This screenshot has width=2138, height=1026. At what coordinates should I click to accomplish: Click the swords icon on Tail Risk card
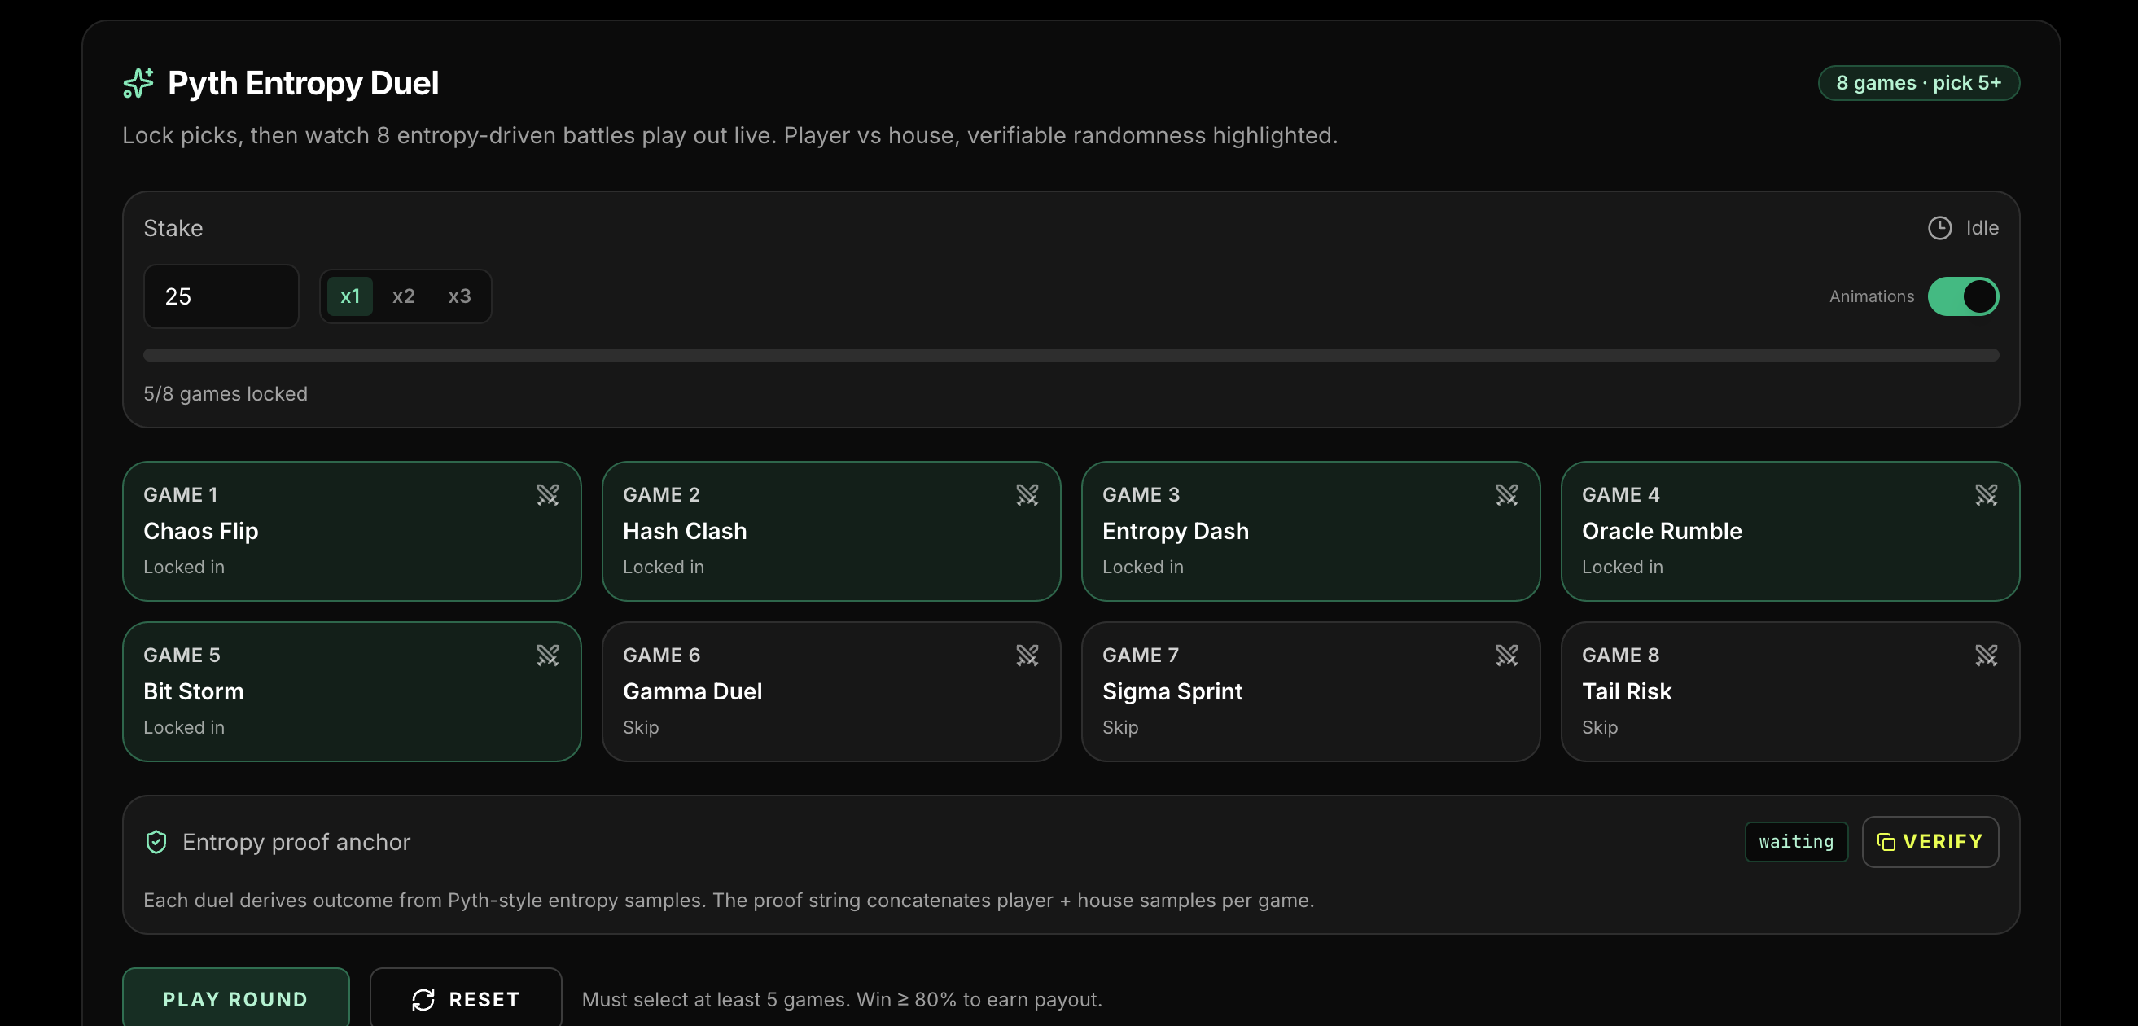(1985, 655)
